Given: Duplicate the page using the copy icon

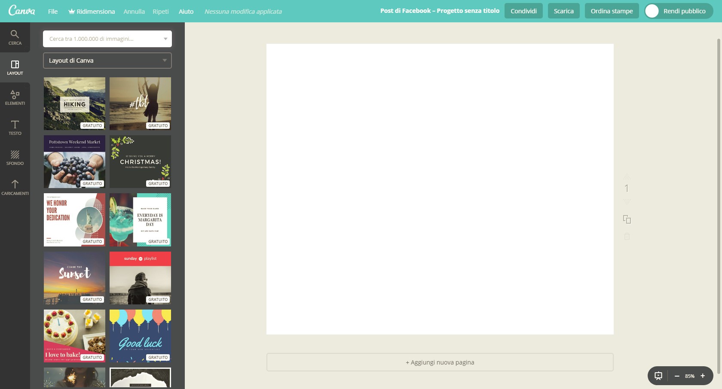Looking at the screenshot, I should [x=627, y=219].
